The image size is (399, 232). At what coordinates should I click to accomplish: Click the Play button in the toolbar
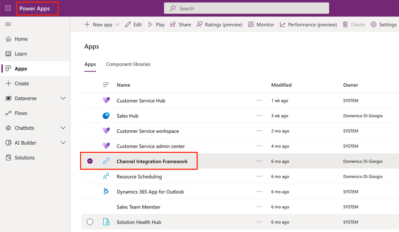click(x=156, y=24)
